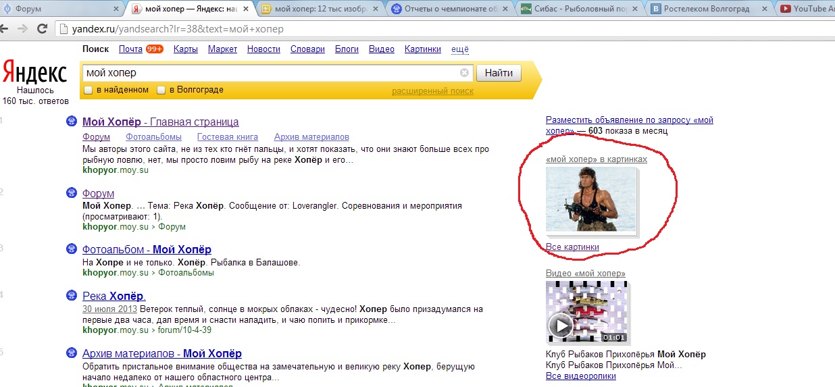Open the Река Хопёр result

[114, 296]
